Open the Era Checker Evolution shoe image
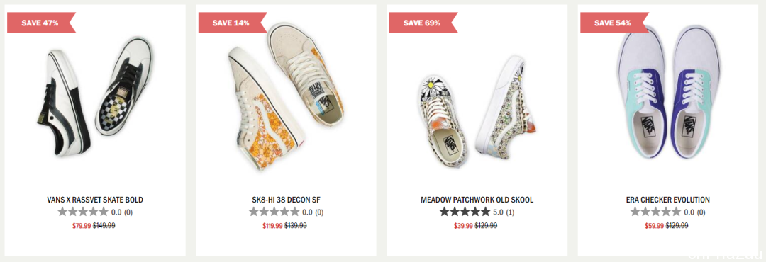This screenshot has width=766, height=262. (x=667, y=92)
